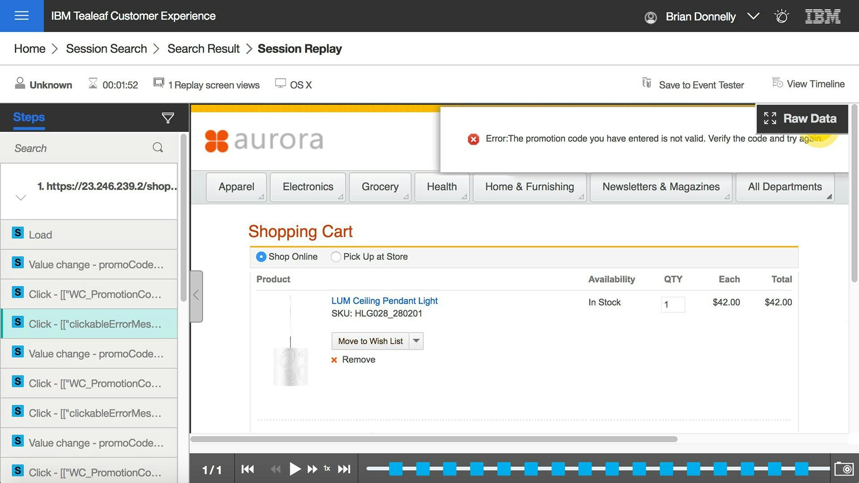Click the snapshot camera icon on playback bar

point(845,469)
